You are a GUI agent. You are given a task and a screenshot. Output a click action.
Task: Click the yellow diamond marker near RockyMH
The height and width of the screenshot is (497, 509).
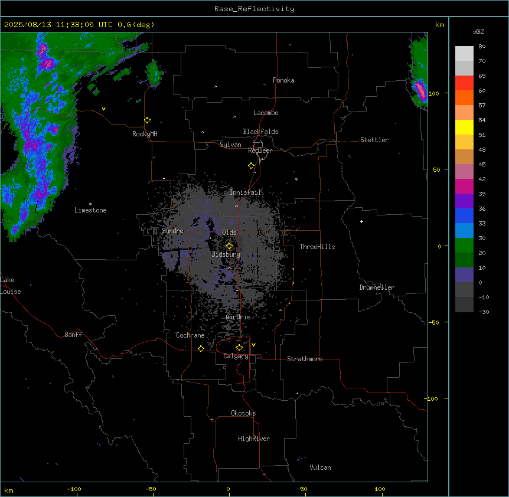point(147,120)
